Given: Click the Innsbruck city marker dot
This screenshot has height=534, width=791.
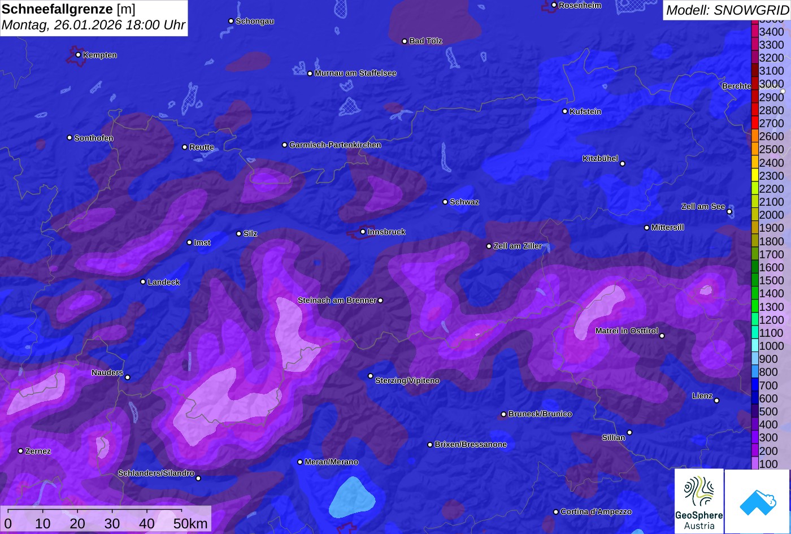Looking at the screenshot, I should click(363, 232).
